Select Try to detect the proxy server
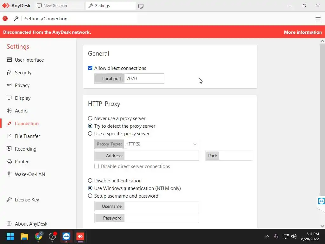Screen dimensions: 325x244 (90, 126)
